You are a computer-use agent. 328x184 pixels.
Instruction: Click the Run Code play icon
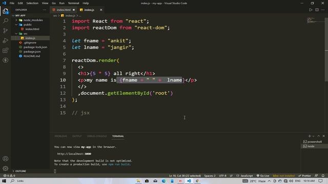tap(311, 10)
